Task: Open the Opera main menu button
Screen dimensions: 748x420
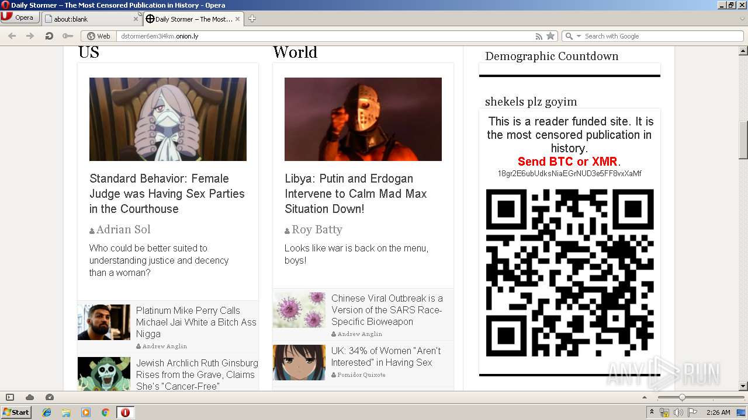Action: point(19,17)
